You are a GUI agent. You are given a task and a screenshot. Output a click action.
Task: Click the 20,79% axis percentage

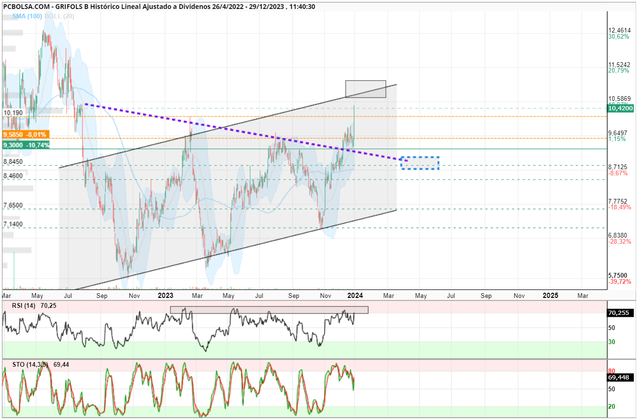619,70
